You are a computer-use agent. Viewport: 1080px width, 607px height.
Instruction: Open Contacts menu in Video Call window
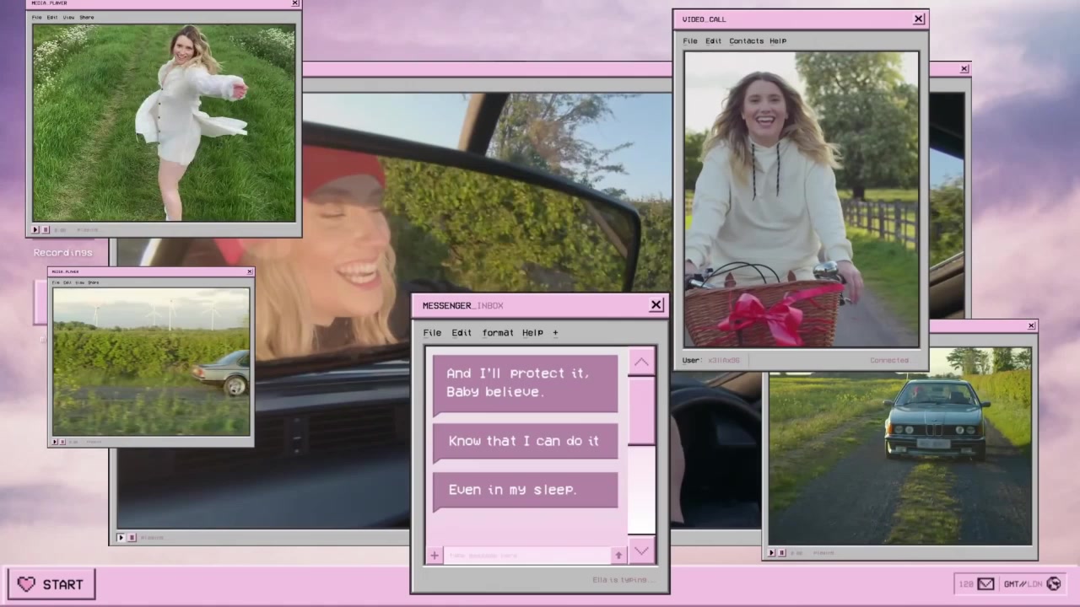(746, 40)
